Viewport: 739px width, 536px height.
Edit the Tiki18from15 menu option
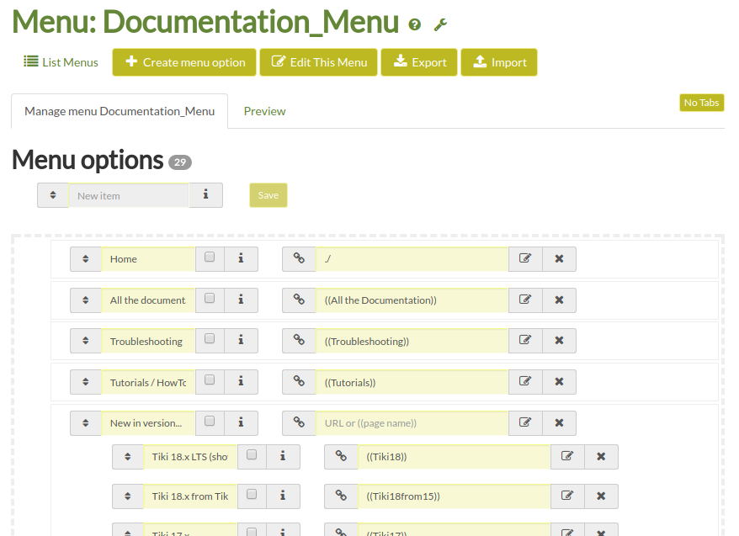(567, 496)
